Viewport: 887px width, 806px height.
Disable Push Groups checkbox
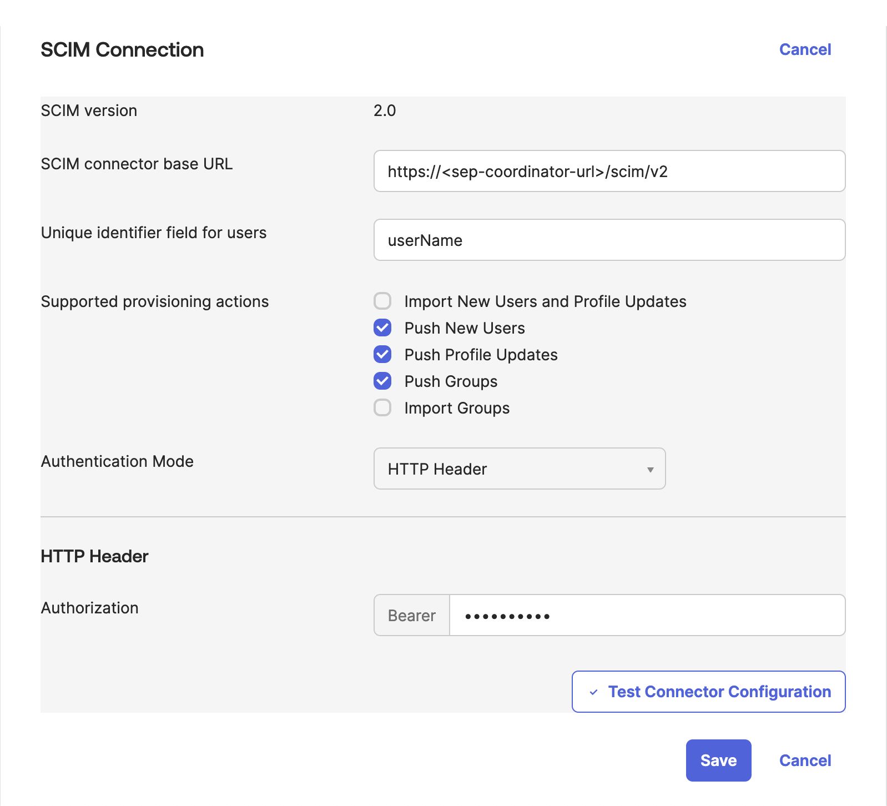(x=382, y=381)
